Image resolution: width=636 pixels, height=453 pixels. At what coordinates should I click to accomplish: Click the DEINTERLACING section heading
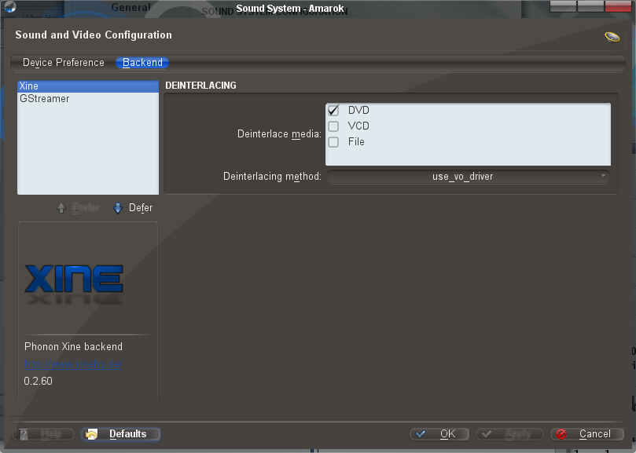pyautogui.click(x=200, y=86)
